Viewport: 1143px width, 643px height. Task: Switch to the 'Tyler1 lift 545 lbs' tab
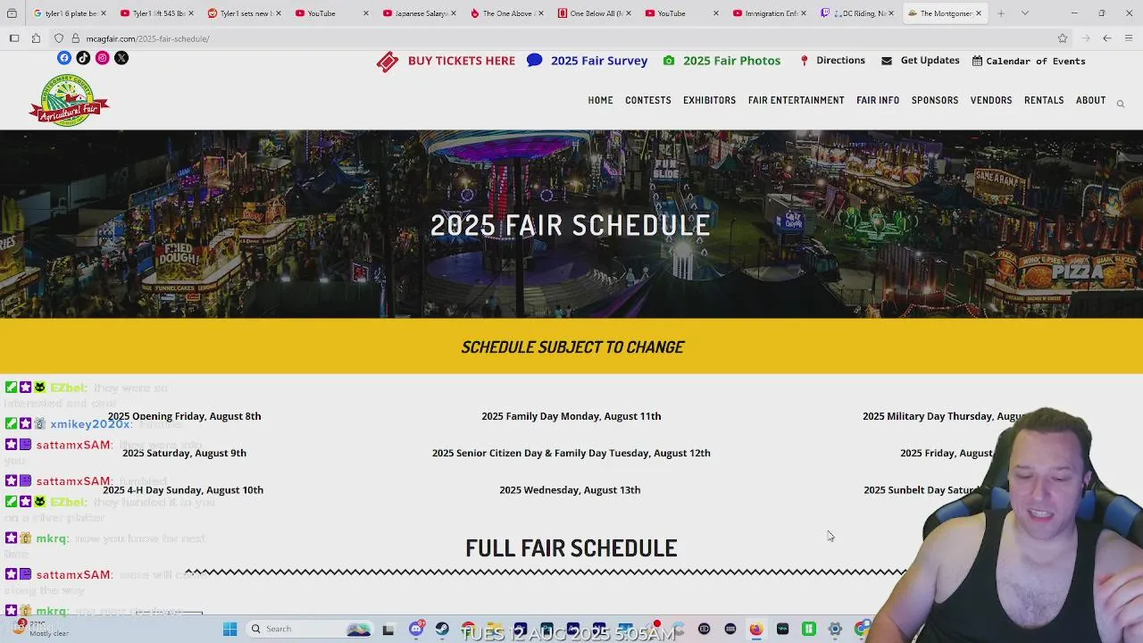click(x=155, y=13)
